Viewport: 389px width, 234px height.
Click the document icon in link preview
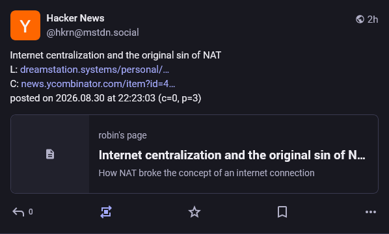(50, 154)
